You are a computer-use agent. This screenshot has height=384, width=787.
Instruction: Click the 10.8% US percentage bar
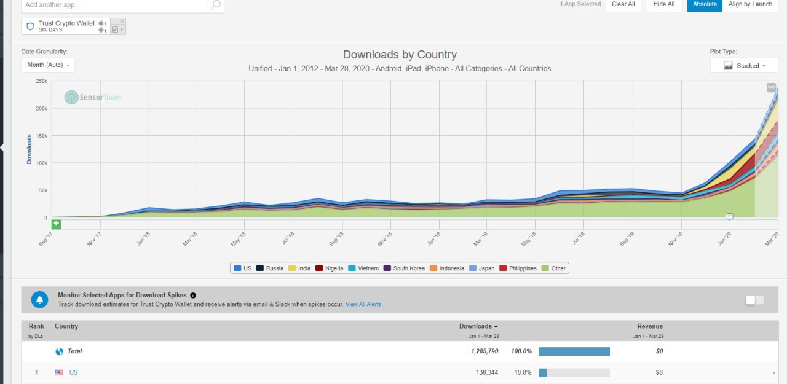coord(574,372)
